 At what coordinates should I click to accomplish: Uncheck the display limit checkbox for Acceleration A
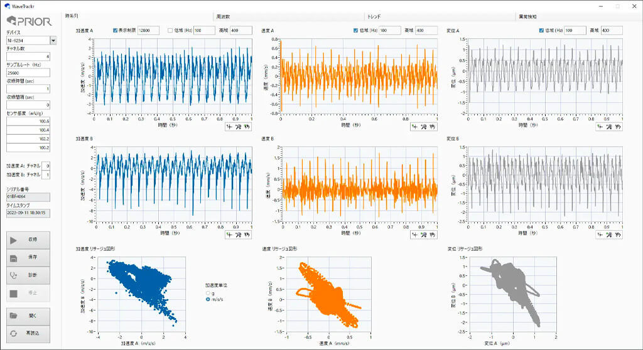pyautogui.click(x=116, y=30)
